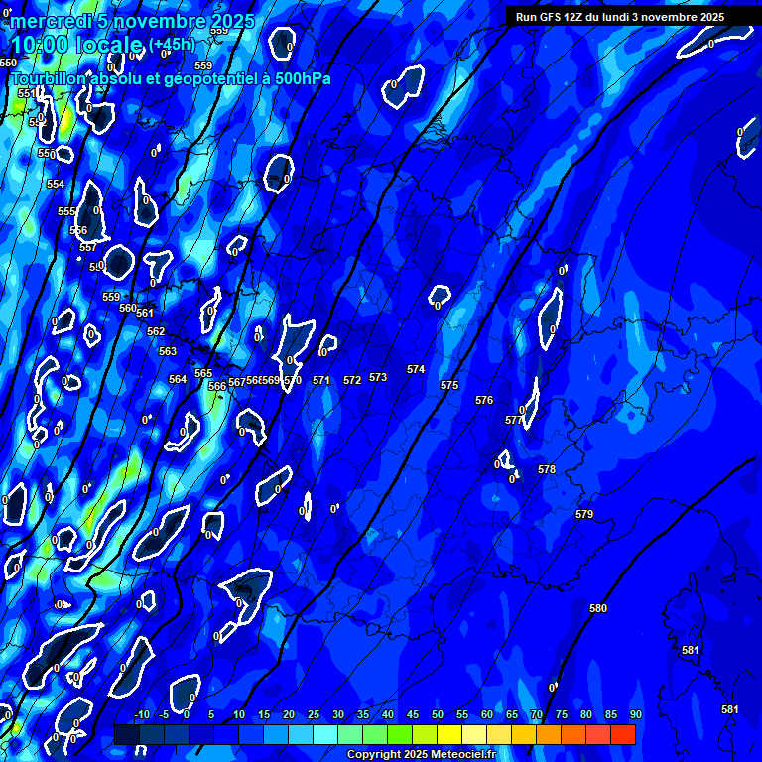This screenshot has width=762, height=762.
Task: Click the +45h forecast offset label
Action: (x=172, y=45)
